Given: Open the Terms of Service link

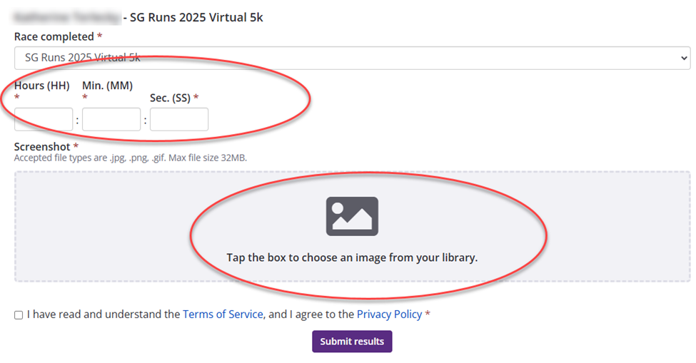Looking at the screenshot, I should (223, 315).
